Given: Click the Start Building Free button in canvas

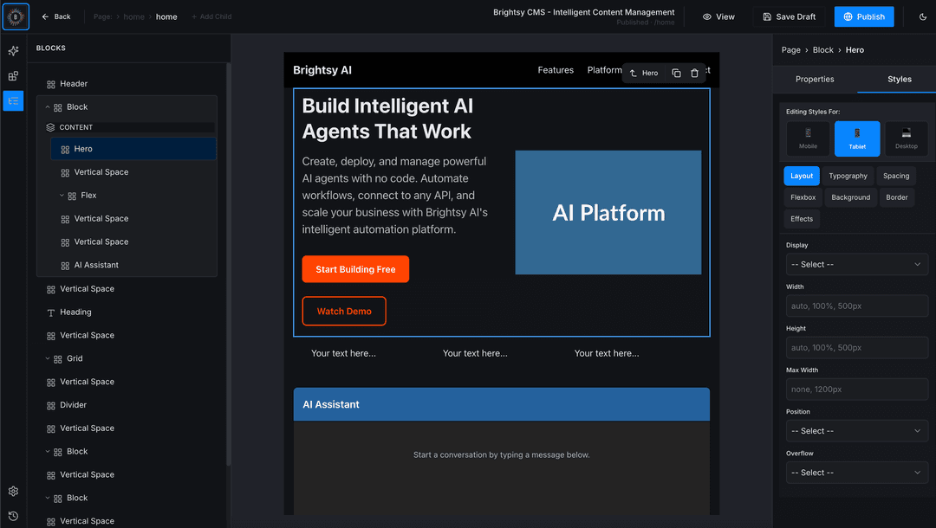Looking at the screenshot, I should [355, 269].
